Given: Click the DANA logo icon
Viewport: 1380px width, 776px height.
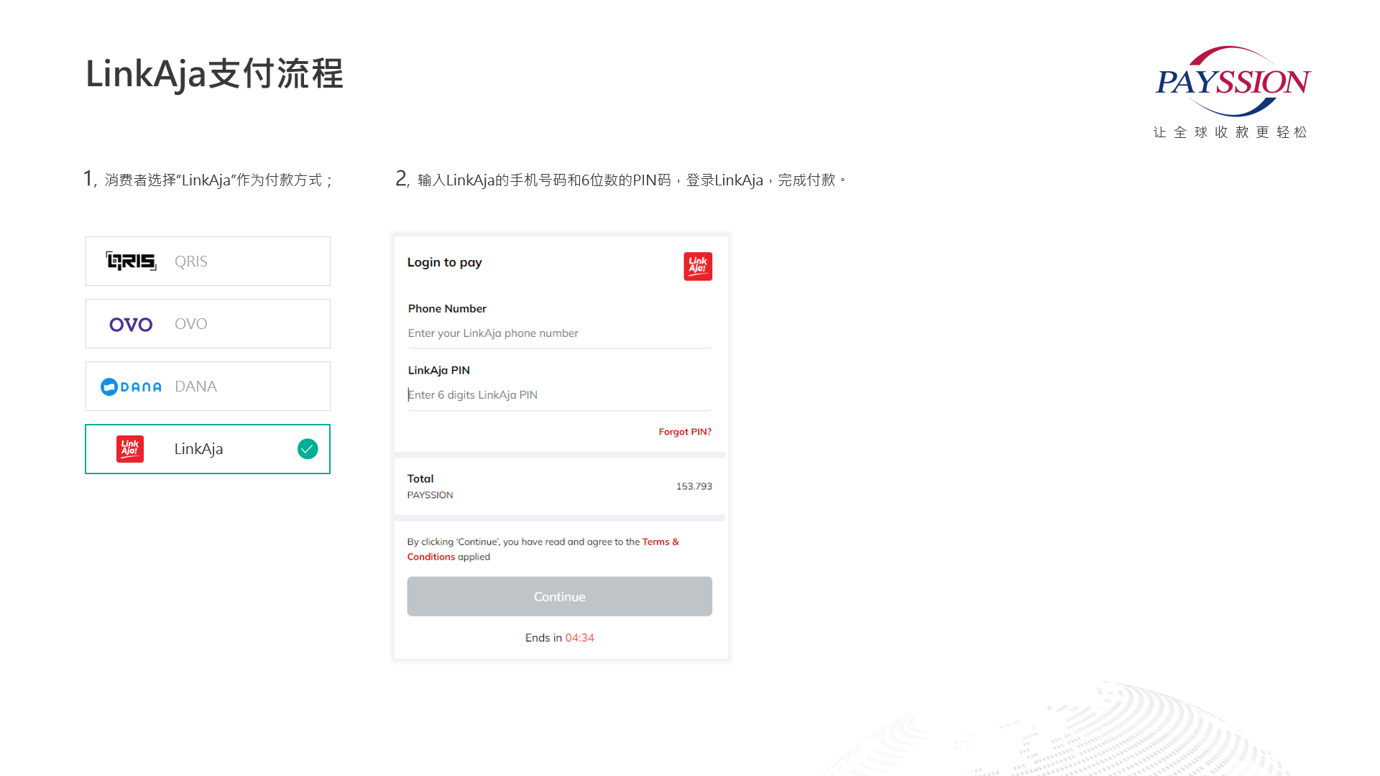Looking at the screenshot, I should click(x=131, y=387).
